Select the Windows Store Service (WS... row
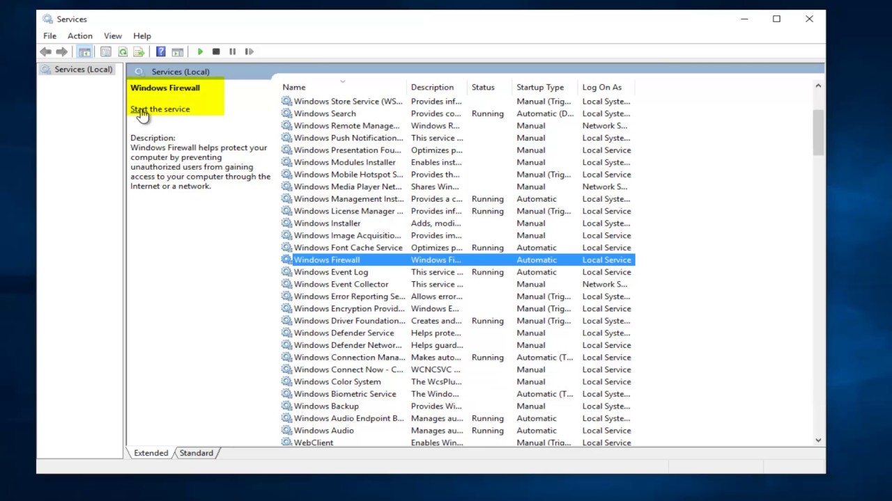The height and width of the screenshot is (501, 892). (x=457, y=102)
